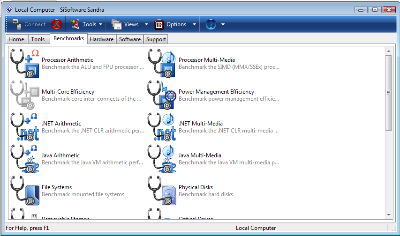The image size is (400, 236).
Task: Click the Connect toolbar label
Action: [x=35, y=24]
